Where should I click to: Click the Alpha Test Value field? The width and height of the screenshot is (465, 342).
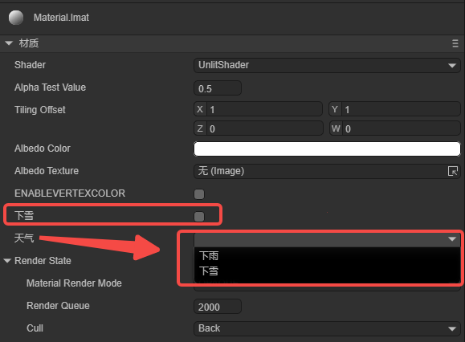tap(218, 88)
